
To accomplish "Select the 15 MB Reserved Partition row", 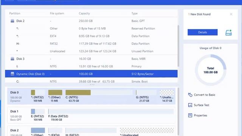I will [91, 29].
